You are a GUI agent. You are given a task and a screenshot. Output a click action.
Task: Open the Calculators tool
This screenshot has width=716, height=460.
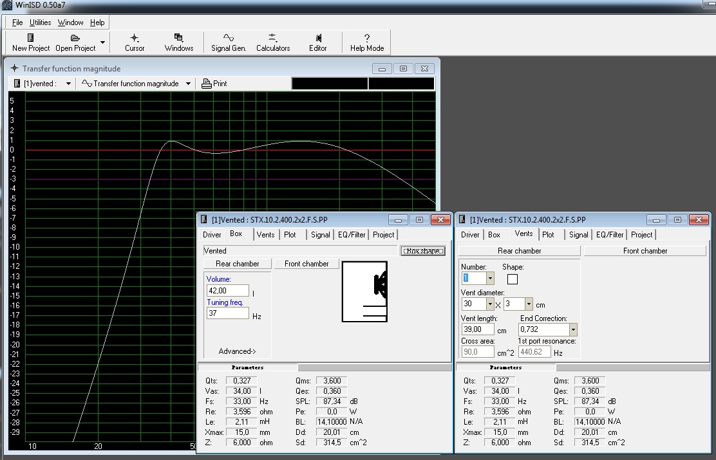tap(272, 38)
